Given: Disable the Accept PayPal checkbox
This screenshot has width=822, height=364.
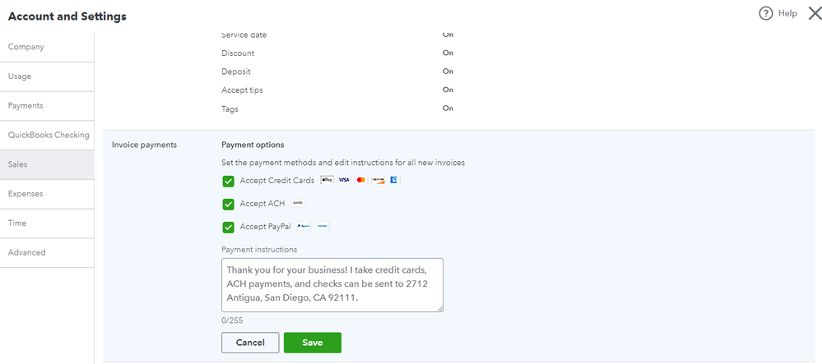Looking at the screenshot, I should click(x=229, y=227).
